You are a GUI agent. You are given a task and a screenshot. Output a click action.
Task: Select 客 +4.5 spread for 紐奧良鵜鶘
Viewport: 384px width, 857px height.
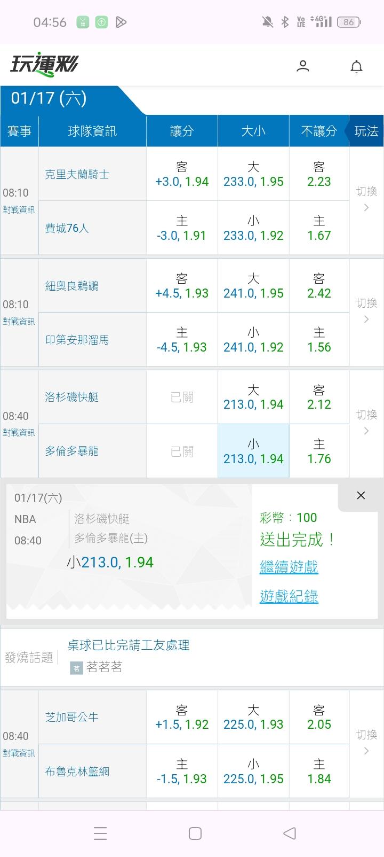tap(182, 286)
